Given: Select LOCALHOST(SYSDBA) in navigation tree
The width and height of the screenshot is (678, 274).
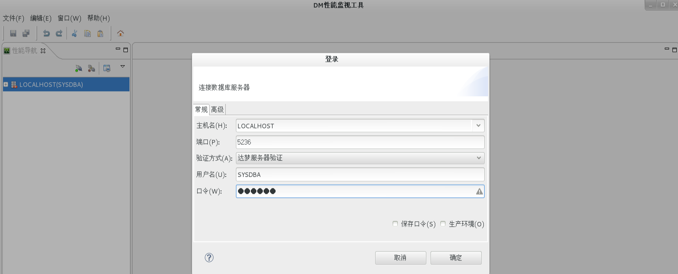Looking at the screenshot, I should [x=66, y=84].
